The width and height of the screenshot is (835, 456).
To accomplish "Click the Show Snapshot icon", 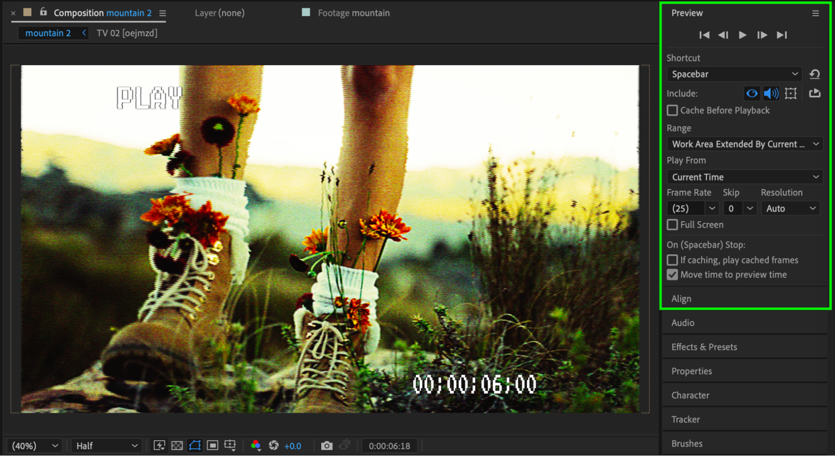I will [x=344, y=446].
